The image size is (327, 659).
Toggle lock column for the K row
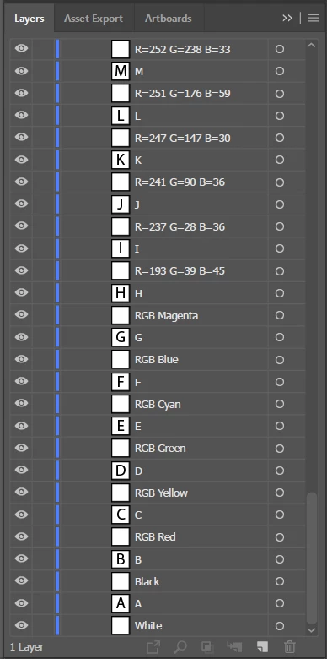tap(43, 160)
